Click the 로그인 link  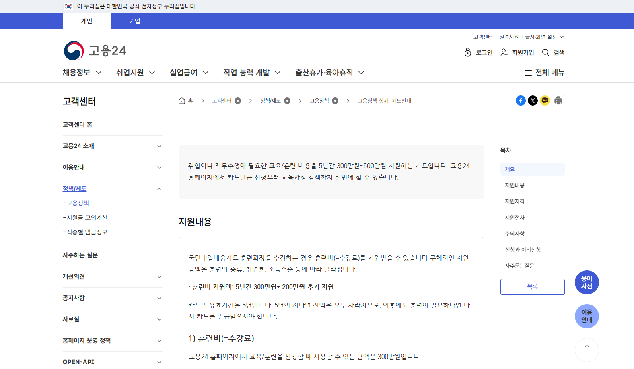coord(478,52)
